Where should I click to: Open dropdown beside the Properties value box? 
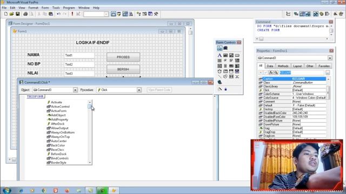328,73
